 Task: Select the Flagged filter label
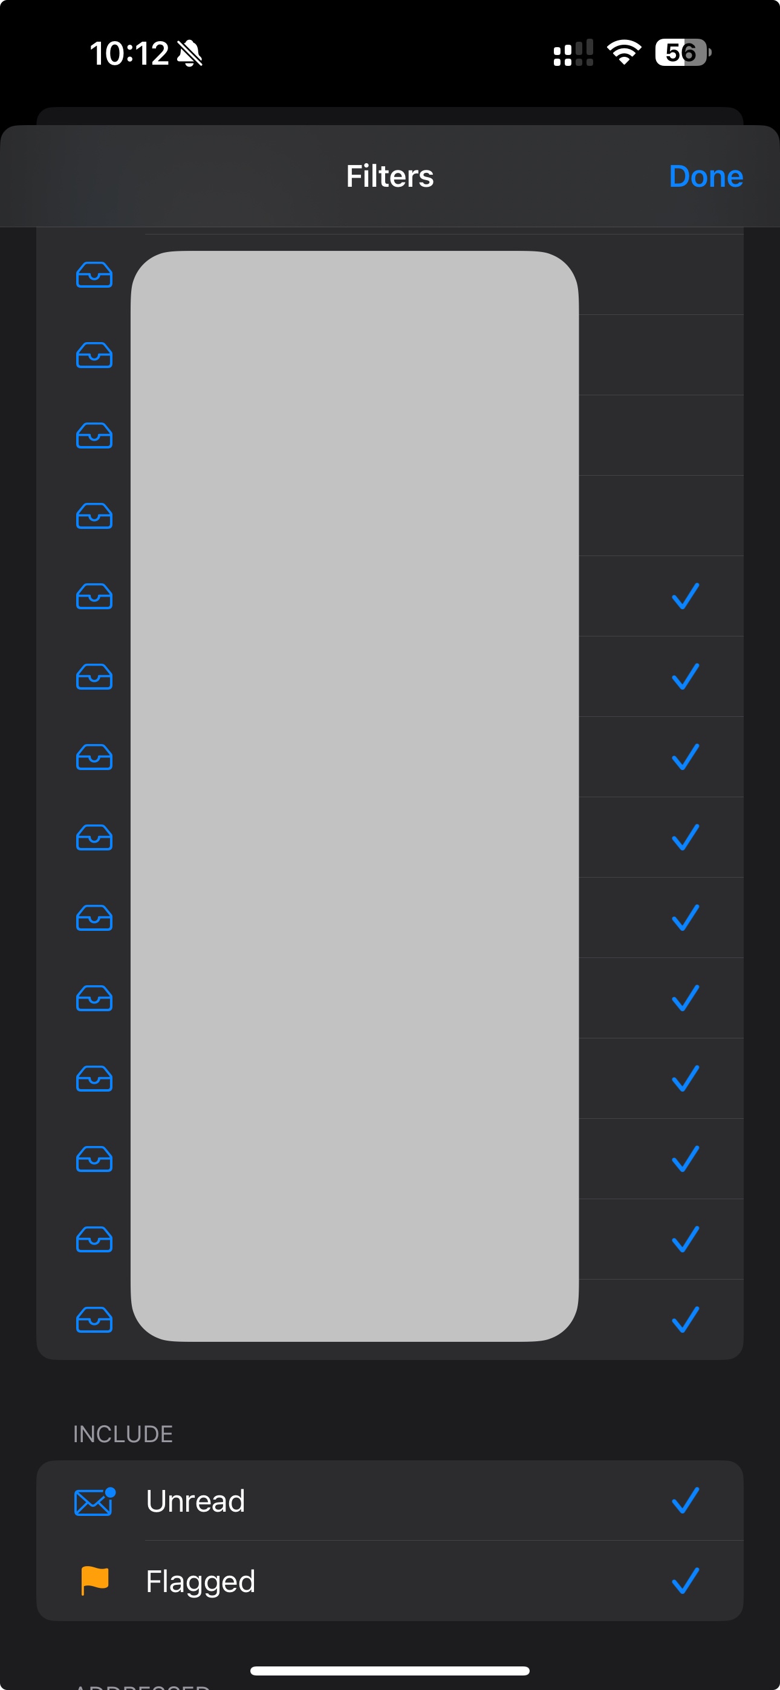(x=200, y=1582)
